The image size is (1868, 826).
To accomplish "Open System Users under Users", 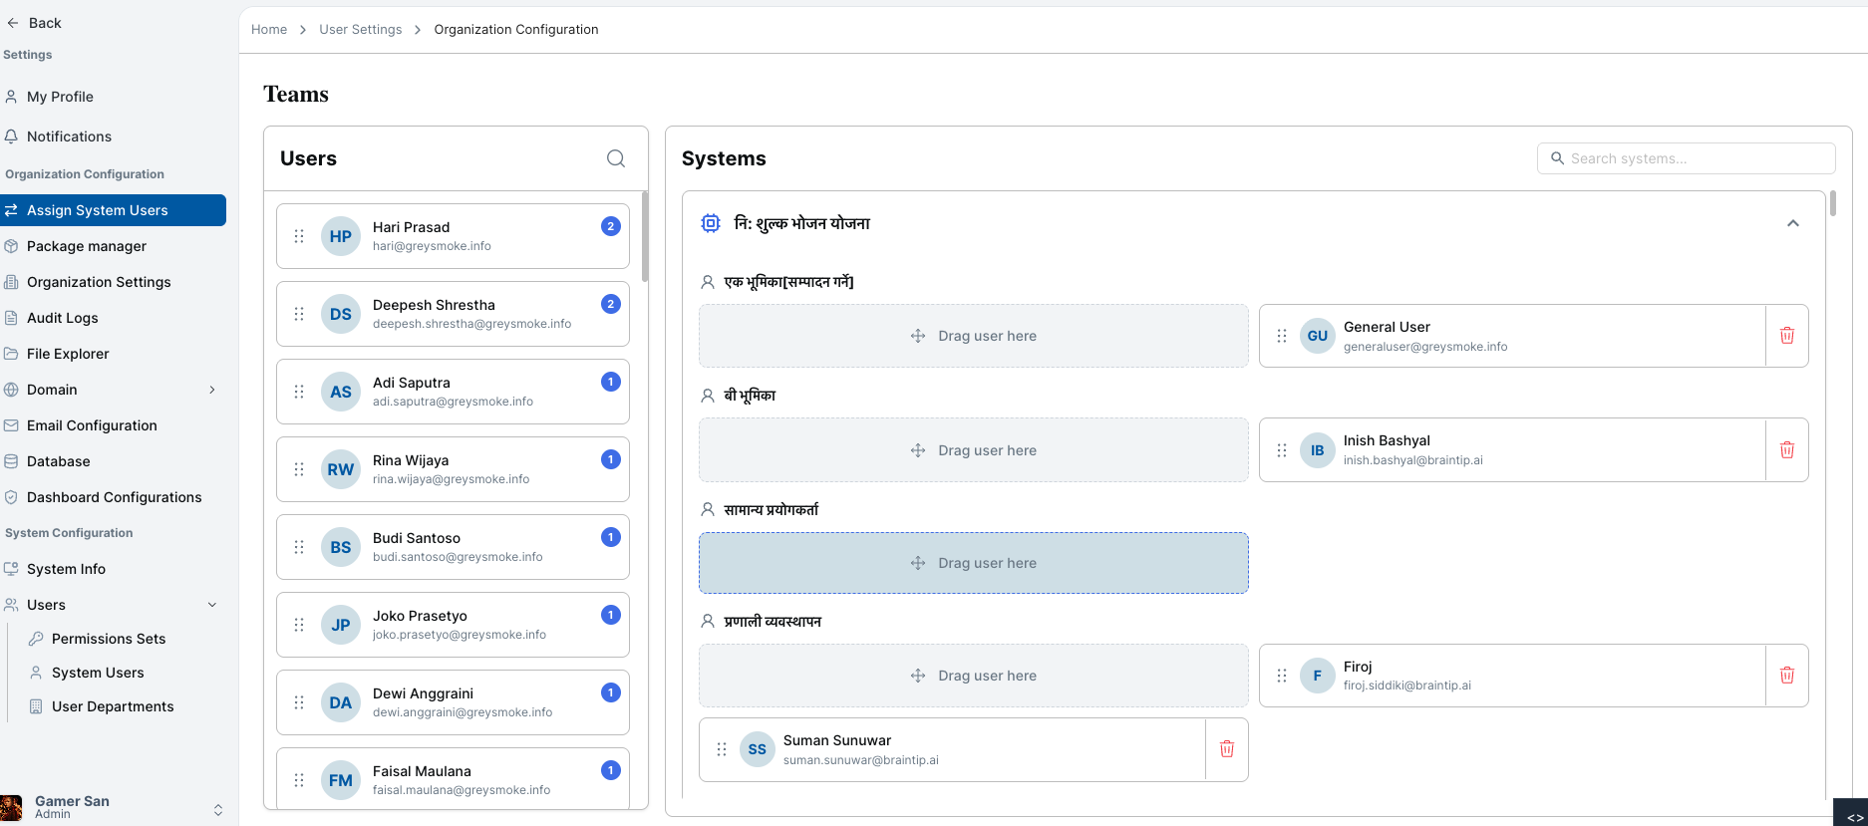I will coord(98,673).
